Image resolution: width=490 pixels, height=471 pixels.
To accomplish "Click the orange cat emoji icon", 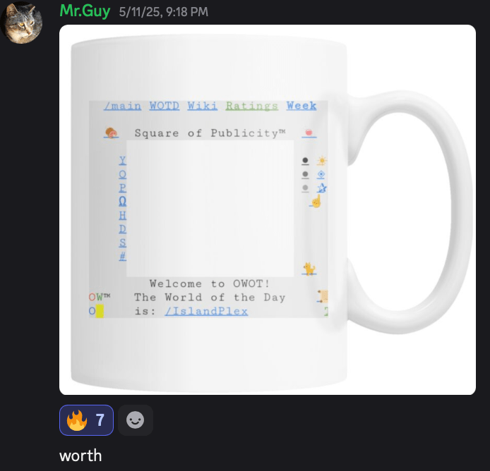I will tap(309, 269).
